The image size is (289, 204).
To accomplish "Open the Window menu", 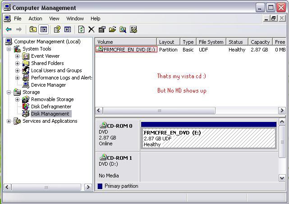I will [75, 19].
